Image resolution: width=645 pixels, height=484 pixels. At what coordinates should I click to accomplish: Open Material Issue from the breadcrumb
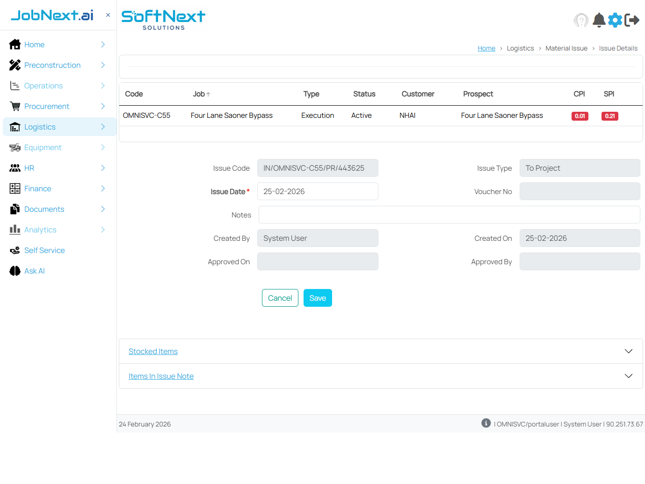[x=566, y=48]
